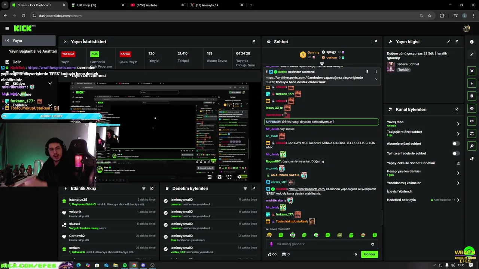Click the three-dots channel points icon in sidebar
Image resolution: width=479 pixels, height=269 pixels.
click(472, 159)
